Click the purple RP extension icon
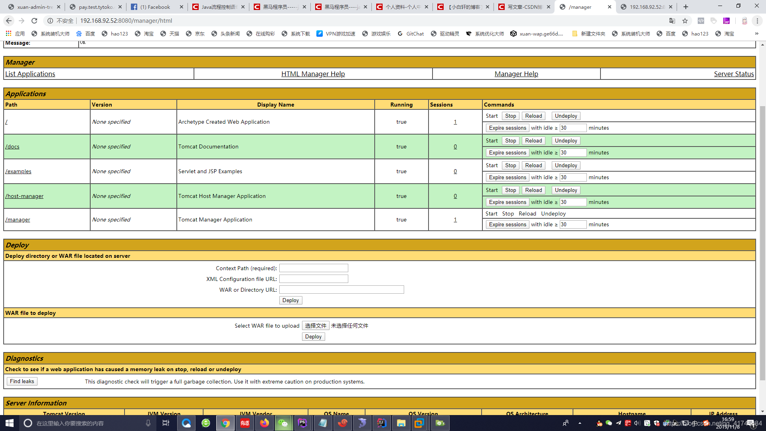This screenshot has width=766, height=431. click(727, 21)
